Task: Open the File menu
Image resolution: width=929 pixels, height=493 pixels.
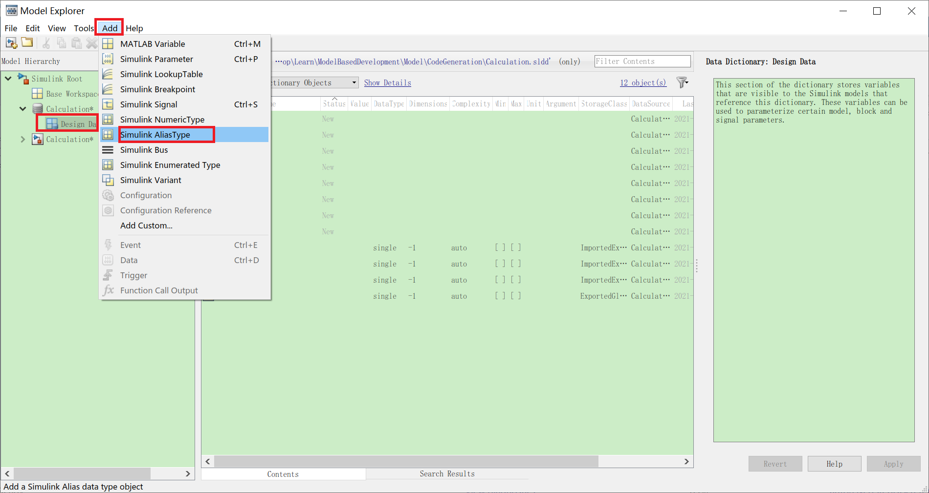Action: (x=11, y=28)
